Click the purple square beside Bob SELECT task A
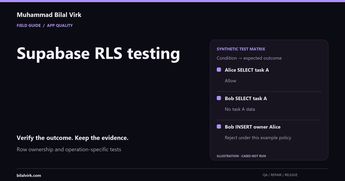This screenshot has width=345, height=181. [x=219, y=98]
